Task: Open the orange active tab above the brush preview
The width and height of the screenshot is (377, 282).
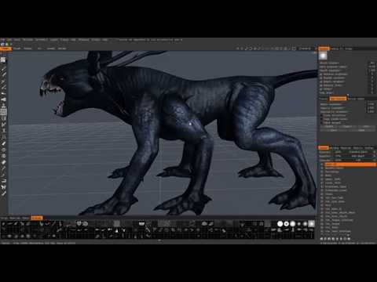Action: (x=324, y=49)
